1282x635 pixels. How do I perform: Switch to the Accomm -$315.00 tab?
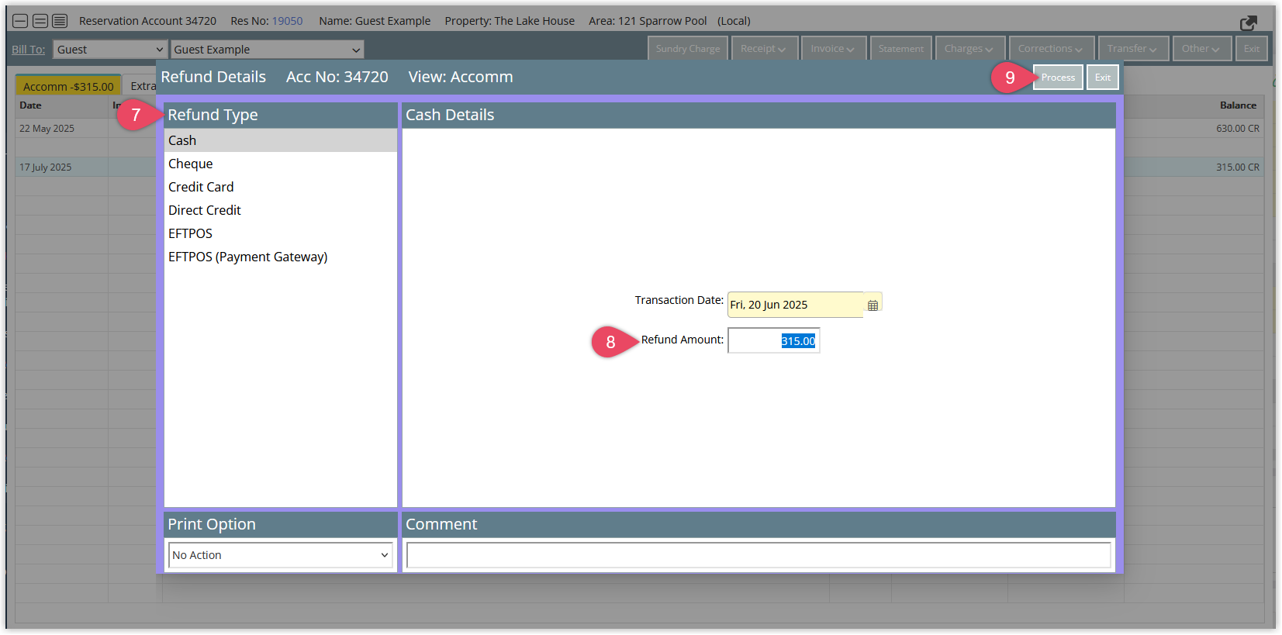(x=68, y=85)
